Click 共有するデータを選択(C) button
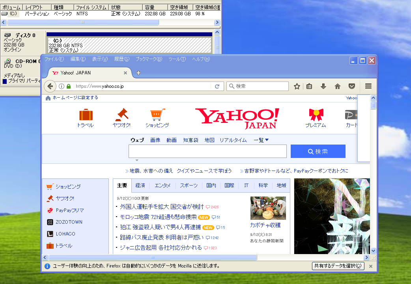 [x=338, y=266]
